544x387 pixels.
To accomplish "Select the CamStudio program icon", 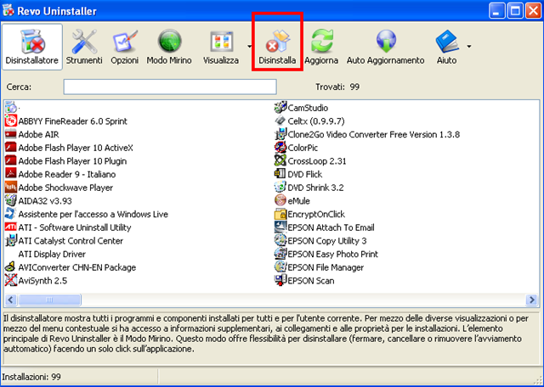I will pyautogui.click(x=280, y=108).
